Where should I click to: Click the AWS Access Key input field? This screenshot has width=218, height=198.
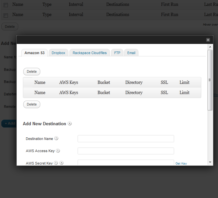click(x=126, y=151)
